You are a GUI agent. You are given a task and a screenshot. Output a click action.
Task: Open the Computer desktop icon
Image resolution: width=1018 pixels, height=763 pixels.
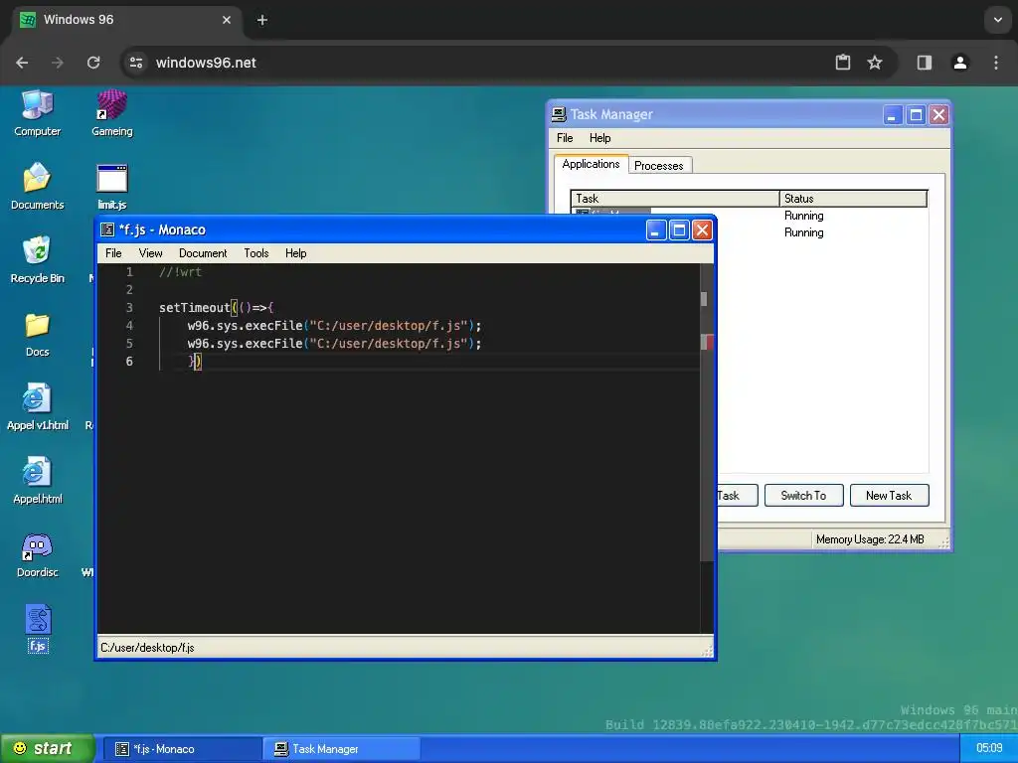[x=37, y=113]
